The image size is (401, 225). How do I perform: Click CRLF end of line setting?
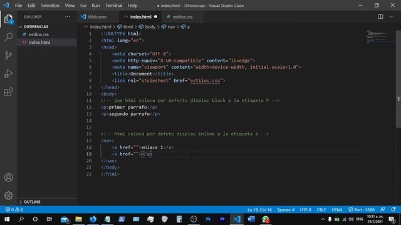tap(321, 210)
